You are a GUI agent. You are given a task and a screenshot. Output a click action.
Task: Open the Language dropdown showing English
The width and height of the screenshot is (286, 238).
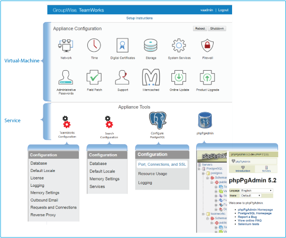tap(256, 191)
